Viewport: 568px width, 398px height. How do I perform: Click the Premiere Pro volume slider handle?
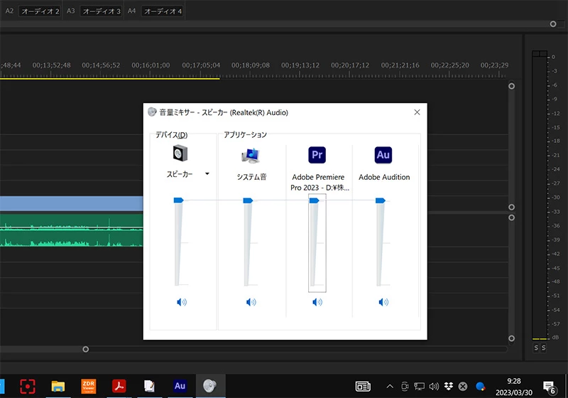point(314,200)
